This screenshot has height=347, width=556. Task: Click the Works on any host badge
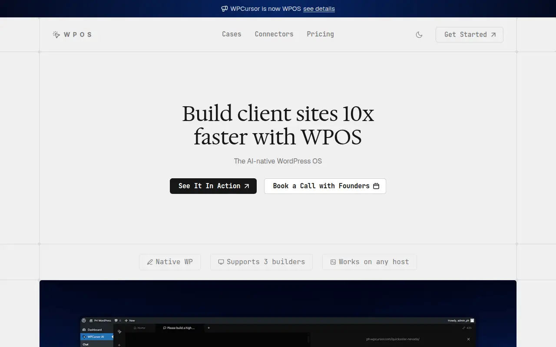370,262
